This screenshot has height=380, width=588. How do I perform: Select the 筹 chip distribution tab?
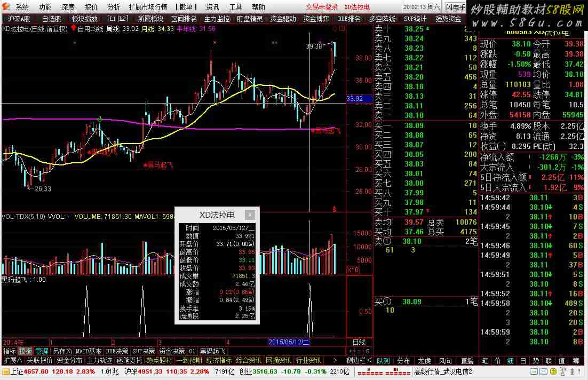tap(576, 361)
